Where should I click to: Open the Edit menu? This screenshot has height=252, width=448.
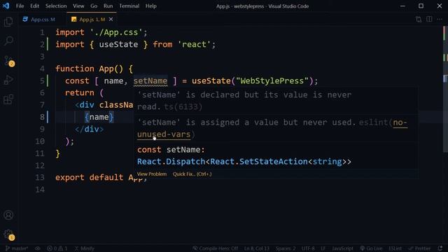pyautogui.click(x=34, y=6)
